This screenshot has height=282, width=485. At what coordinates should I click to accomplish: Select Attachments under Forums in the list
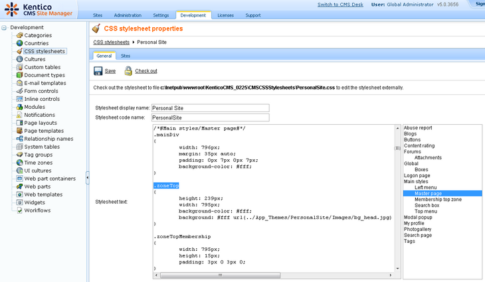[x=428, y=157]
